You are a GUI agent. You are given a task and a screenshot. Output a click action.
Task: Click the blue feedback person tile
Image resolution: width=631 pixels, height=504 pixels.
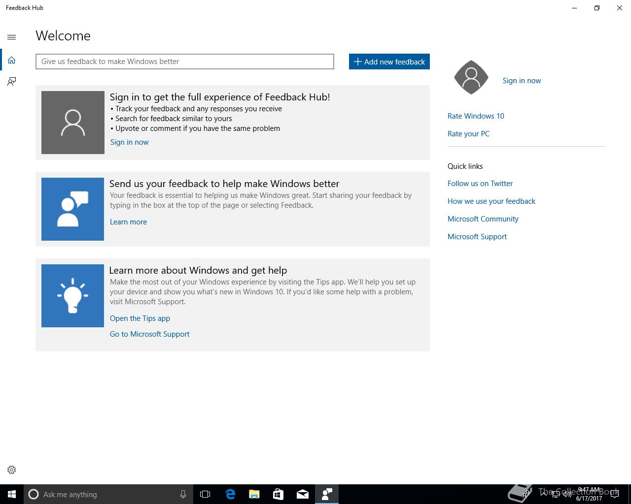(73, 209)
